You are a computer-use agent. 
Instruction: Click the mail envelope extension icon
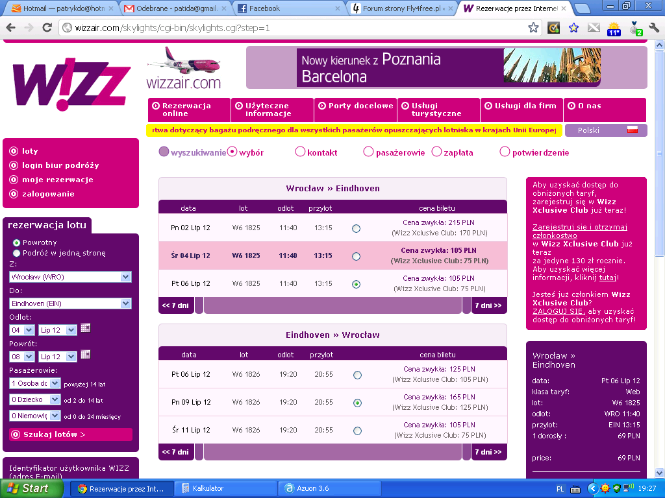tap(594, 28)
